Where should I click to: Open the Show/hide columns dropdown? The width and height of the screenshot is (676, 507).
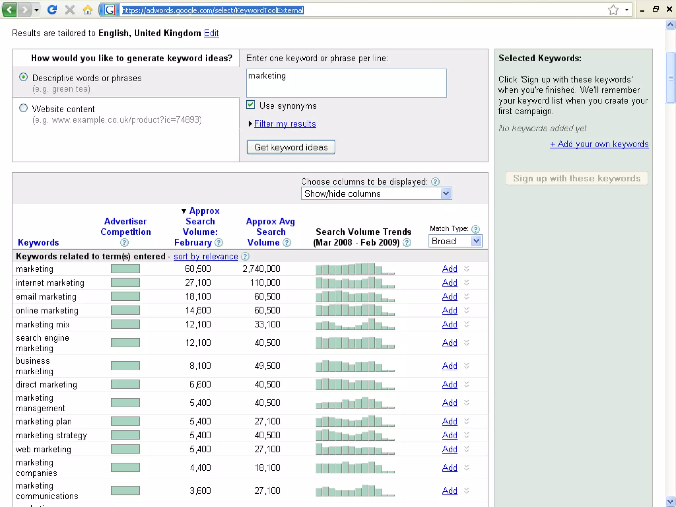click(376, 193)
